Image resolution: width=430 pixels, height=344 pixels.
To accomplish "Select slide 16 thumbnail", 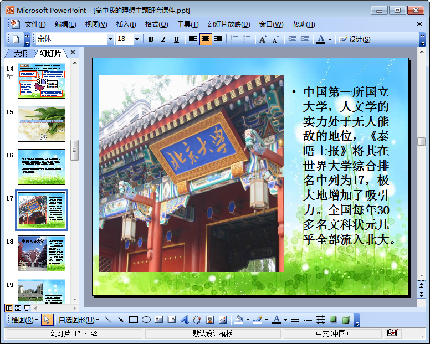I will [42, 167].
